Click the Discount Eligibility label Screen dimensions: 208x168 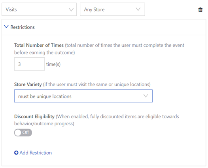pos(34,117)
